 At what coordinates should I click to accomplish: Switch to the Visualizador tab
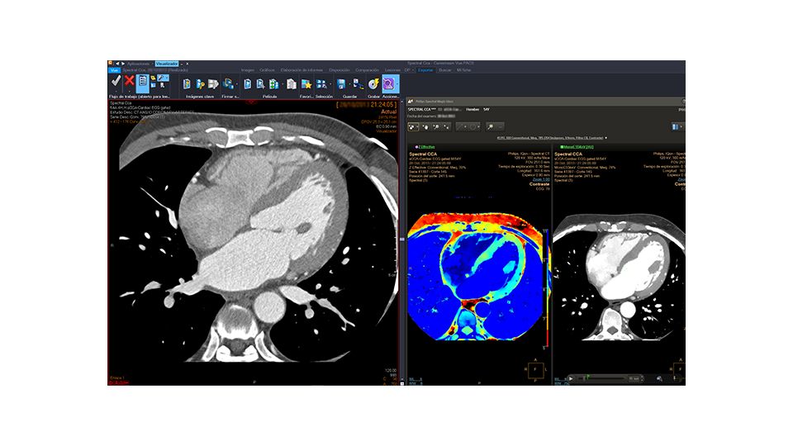coord(167,64)
